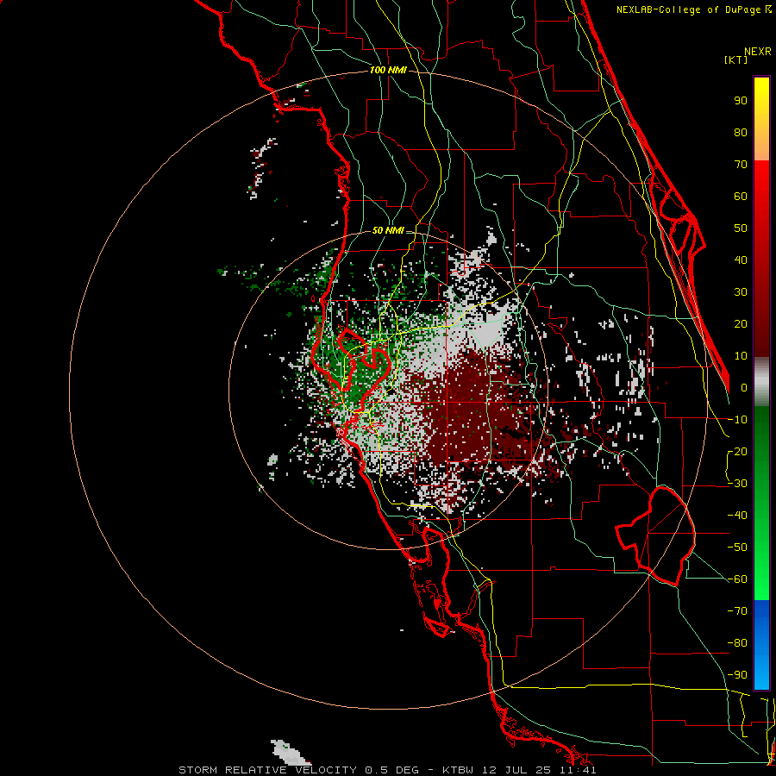The width and height of the screenshot is (776, 776).
Task: Click the -70 knot scale label
Action: point(737,611)
